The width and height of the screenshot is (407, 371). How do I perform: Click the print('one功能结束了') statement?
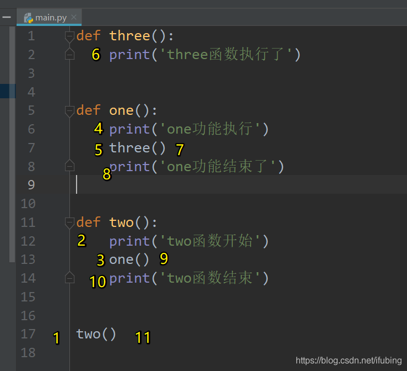click(x=197, y=167)
